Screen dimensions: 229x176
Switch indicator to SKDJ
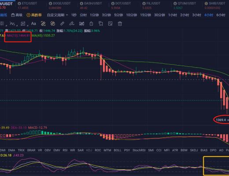pos(194,150)
